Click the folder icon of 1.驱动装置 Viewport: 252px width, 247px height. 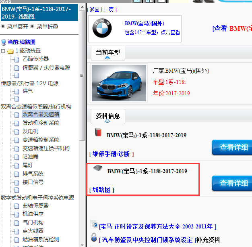10,51
